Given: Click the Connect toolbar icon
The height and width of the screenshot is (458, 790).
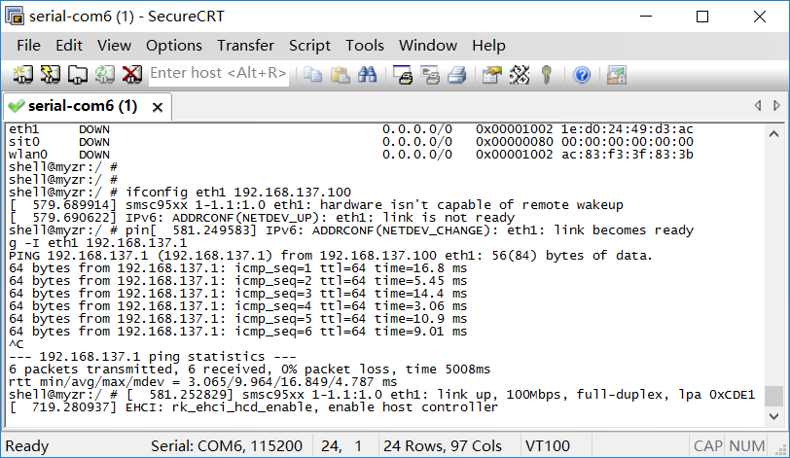Looking at the screenshot, I should (22, 75).
